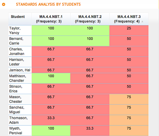Click Thomason Adam's 33.3 score cell
Viewport: 159px width, 136px height.
51,120
